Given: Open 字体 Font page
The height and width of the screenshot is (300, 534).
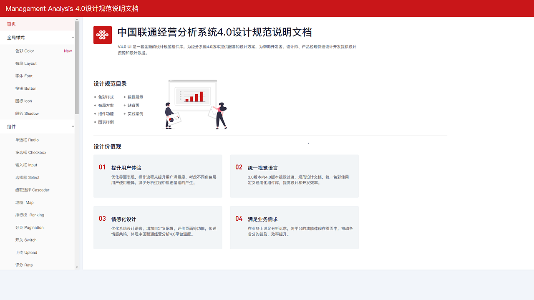Looking at the screenshot, I should pyautogui.click(x=24, y=76).
